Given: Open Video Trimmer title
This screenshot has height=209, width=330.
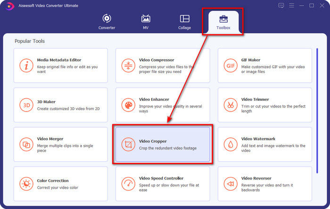Looking at the screenshot, I should tap(255, 99).
